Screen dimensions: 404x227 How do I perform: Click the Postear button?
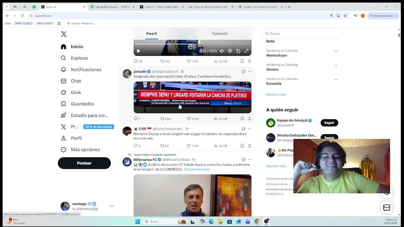click(84, 163)
